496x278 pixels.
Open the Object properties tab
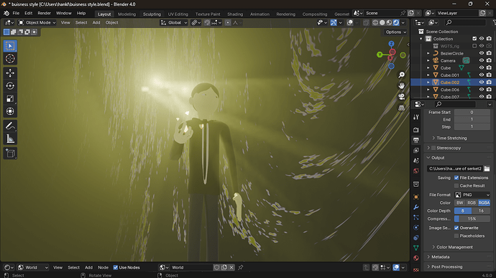coord(416,197)
